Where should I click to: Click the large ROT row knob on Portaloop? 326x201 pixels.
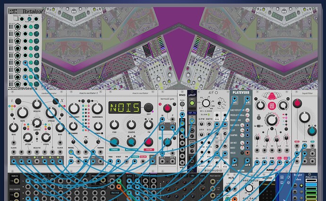[36, 48]
